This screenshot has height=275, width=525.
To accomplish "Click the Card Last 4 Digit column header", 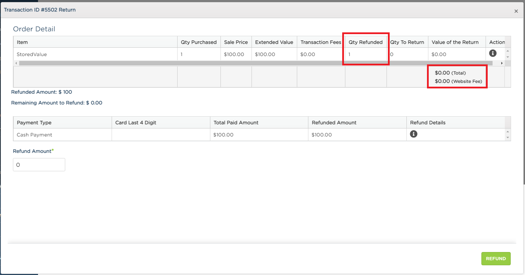I will coord(161,123).
